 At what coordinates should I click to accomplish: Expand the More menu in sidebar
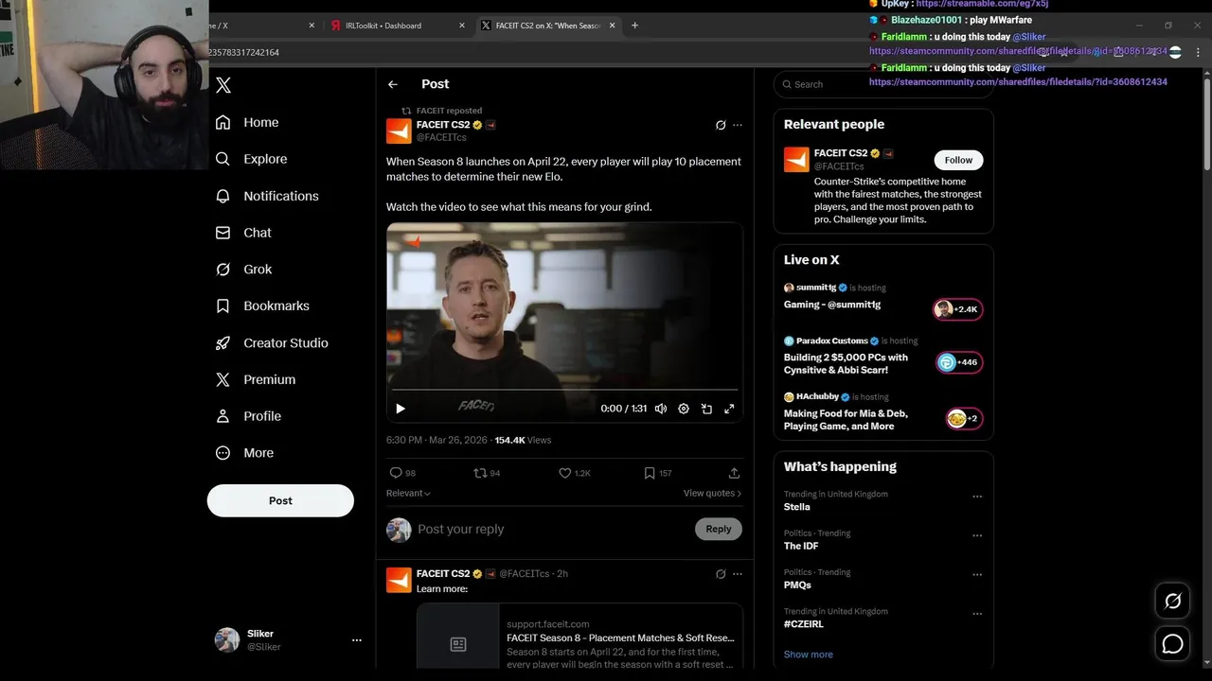[x=244, y=453]
